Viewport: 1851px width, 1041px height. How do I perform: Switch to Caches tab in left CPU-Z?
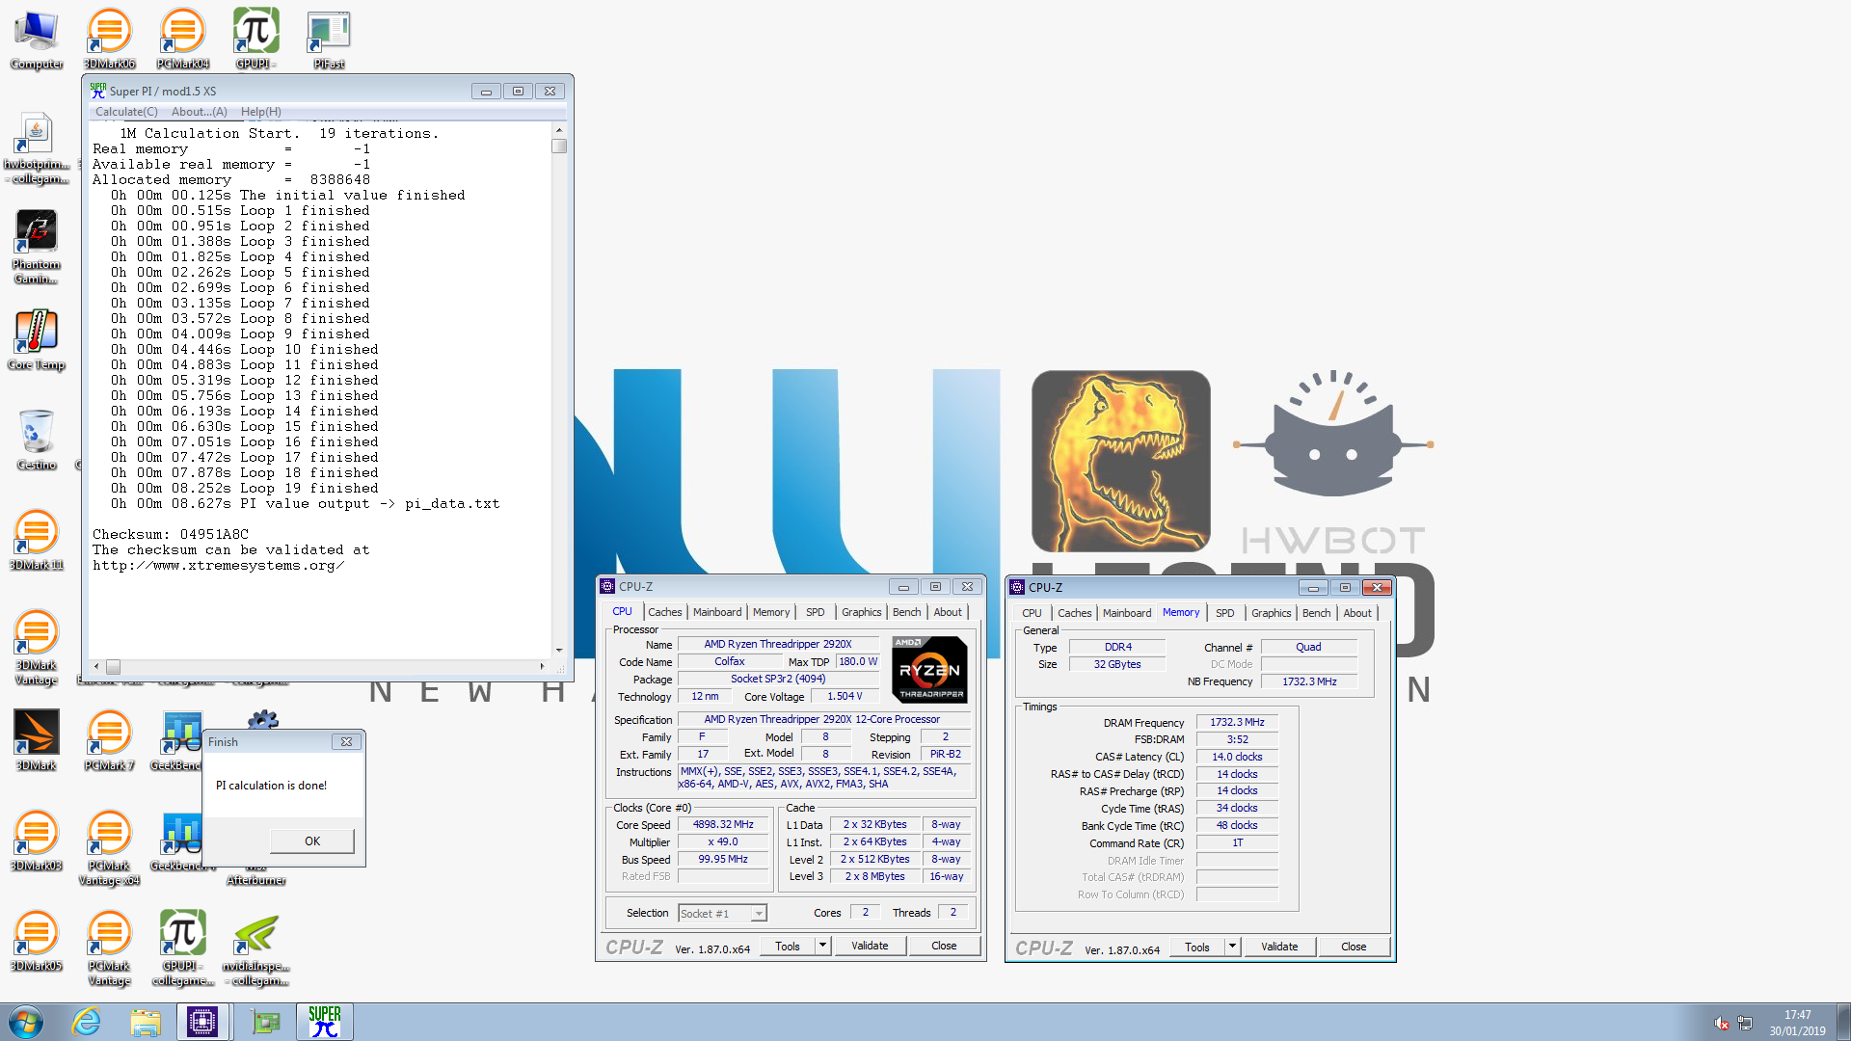664,612
